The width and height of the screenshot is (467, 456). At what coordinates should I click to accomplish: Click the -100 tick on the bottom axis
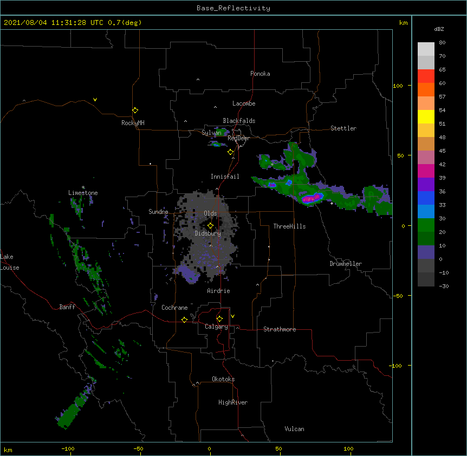pos(68,448)
